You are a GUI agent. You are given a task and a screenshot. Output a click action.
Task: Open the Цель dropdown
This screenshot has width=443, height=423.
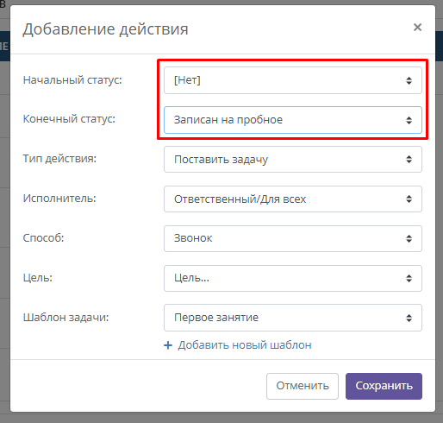pyautogui.click(x=293, y=278)
